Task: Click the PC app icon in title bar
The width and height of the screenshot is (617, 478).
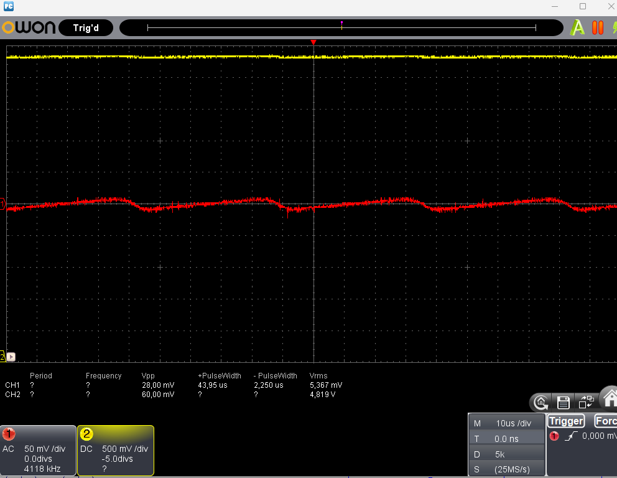Action: (x=8, y=6)
